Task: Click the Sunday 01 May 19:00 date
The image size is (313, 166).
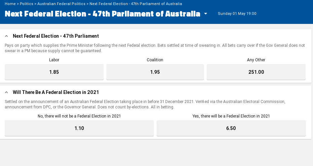Action: point(237,14)
